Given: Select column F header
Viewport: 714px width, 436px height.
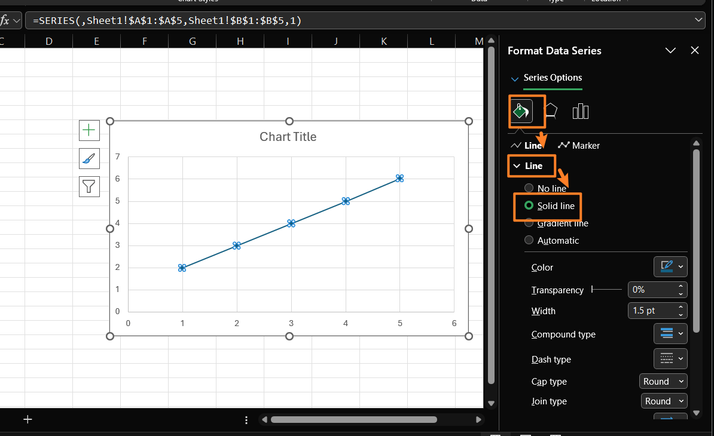Looking at the screenshot, I should click(144, 41).
